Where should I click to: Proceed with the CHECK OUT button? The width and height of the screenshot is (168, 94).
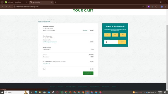click(x=88, y=73)
